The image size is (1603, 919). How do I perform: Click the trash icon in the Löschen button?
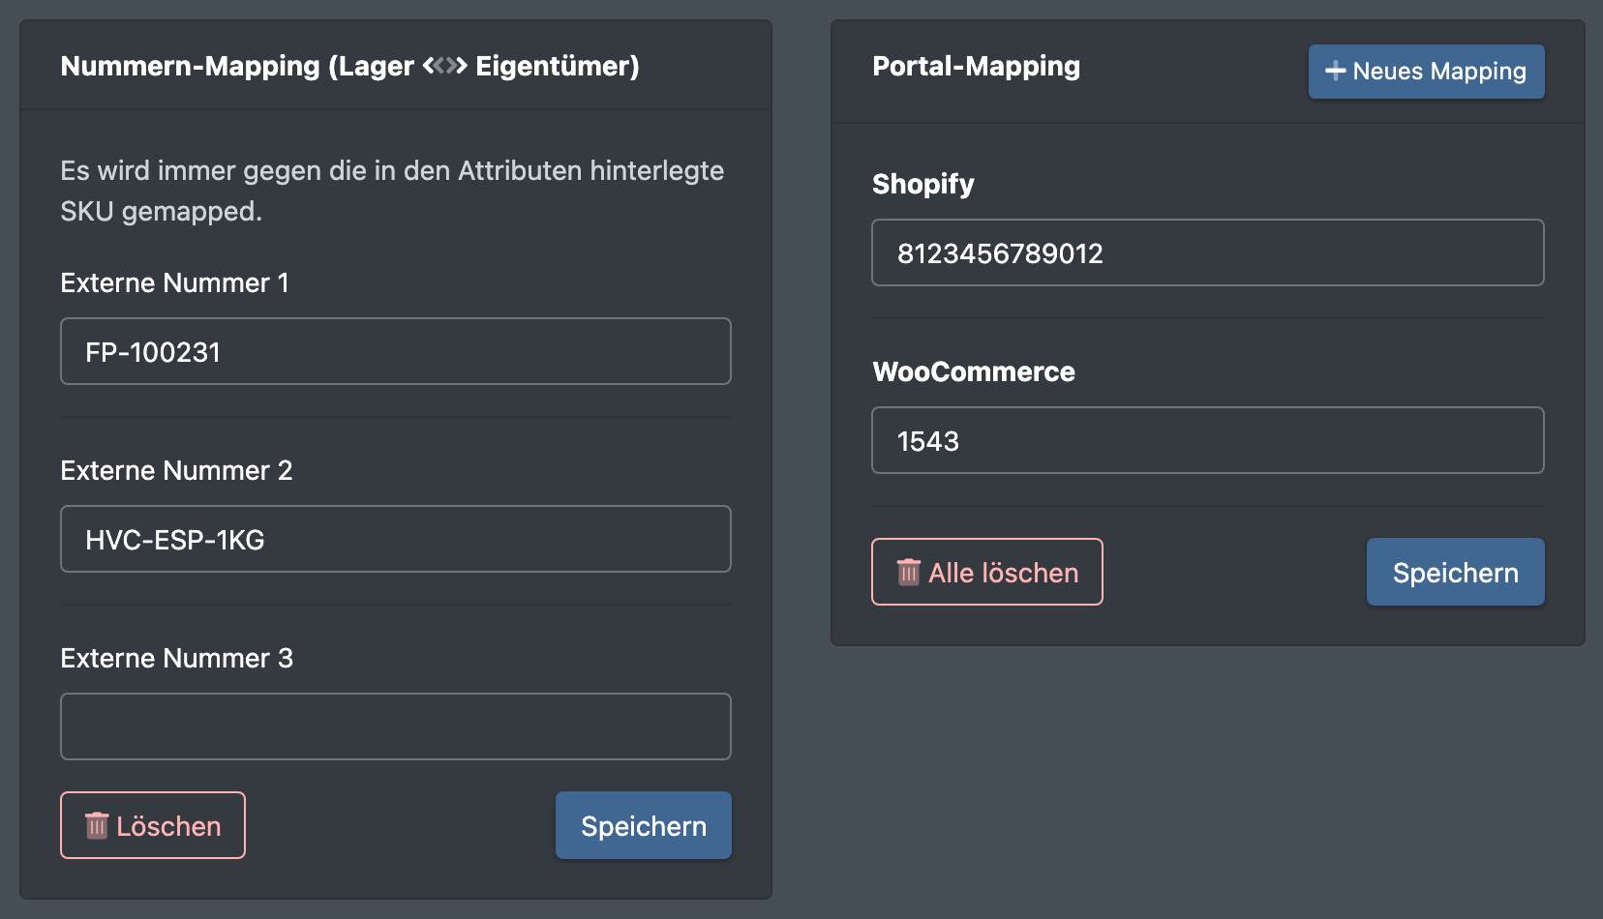(97, 825)
